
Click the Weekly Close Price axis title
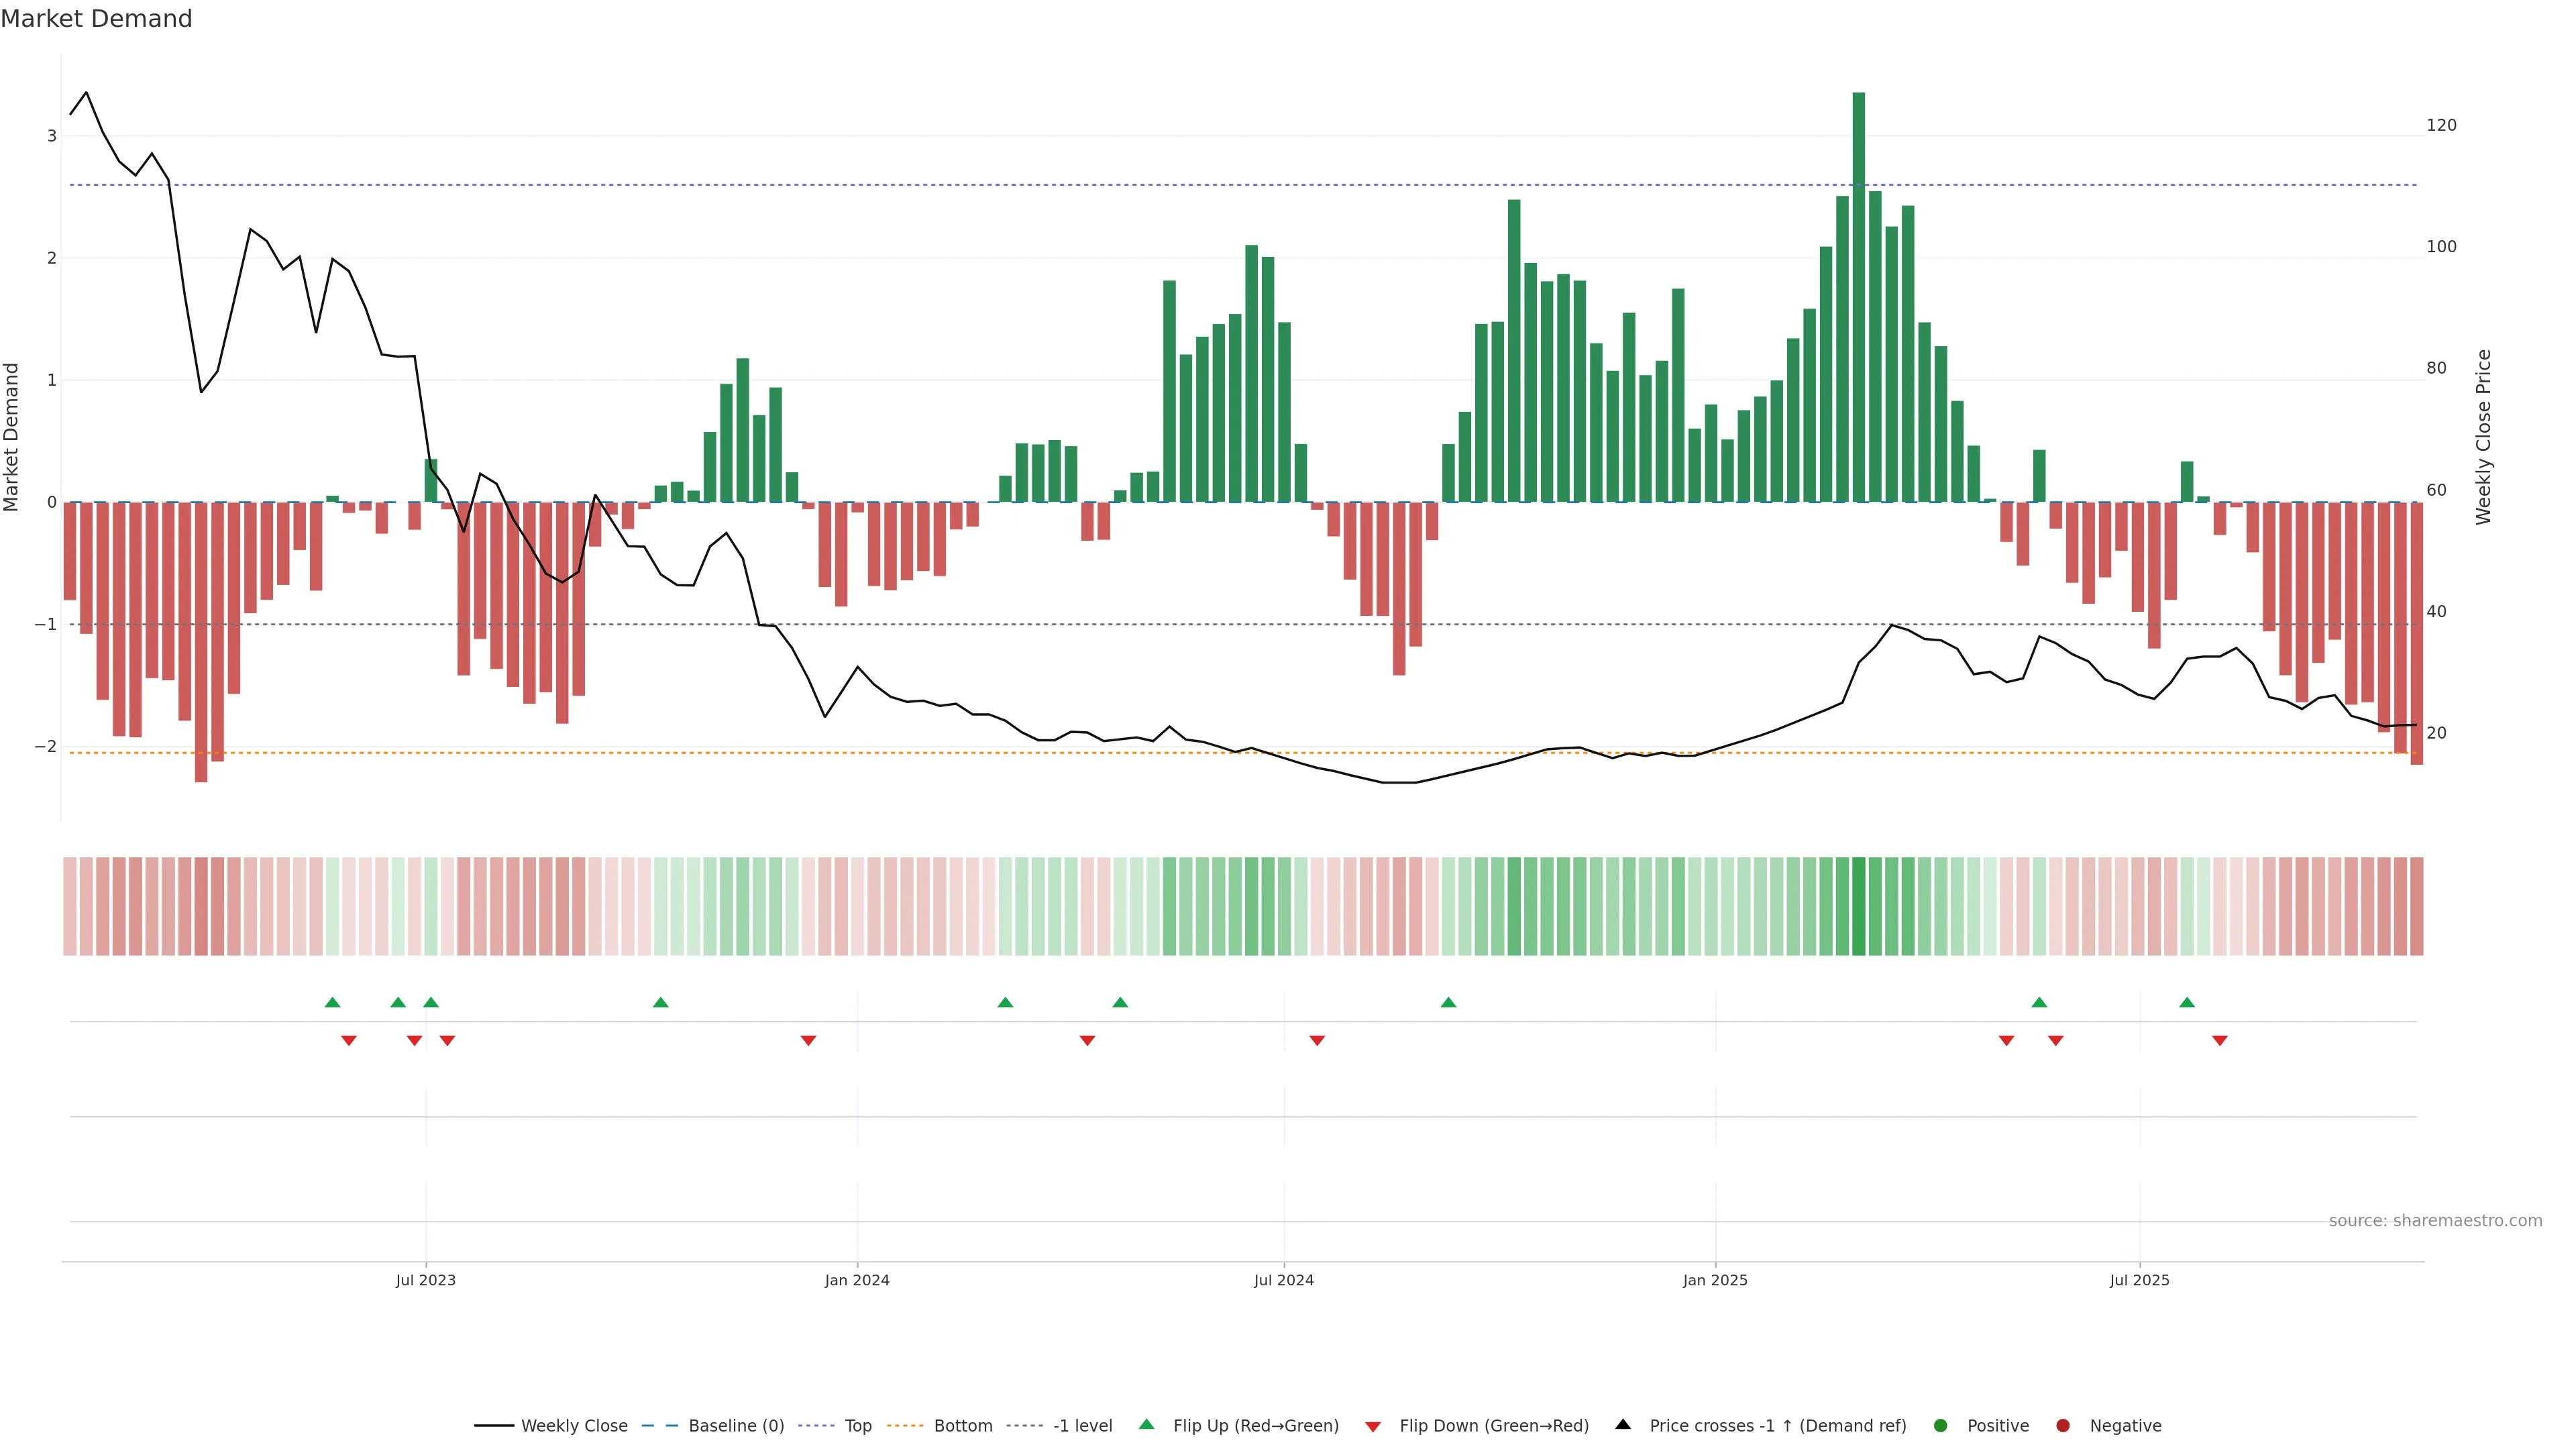pyautogui.click(x=2483, y=437)
